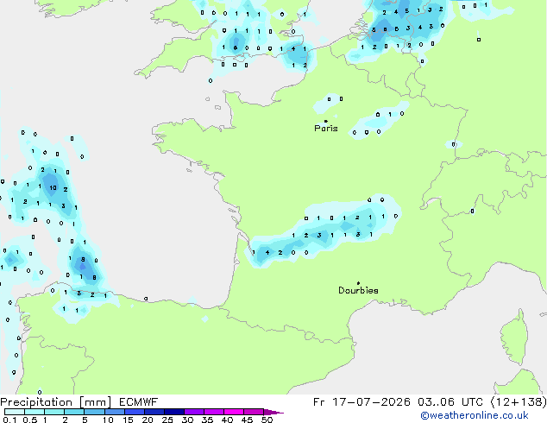
Task: Select legend swatch between 0.1 and 0.5
Action: pos(15,412)
